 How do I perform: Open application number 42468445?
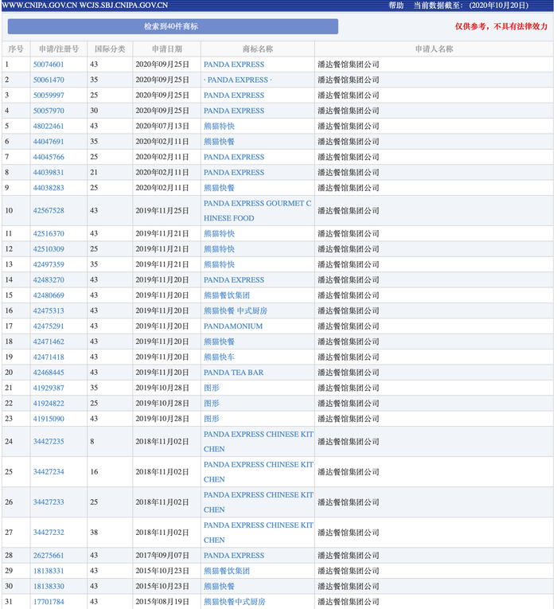[x=49, y=373]
